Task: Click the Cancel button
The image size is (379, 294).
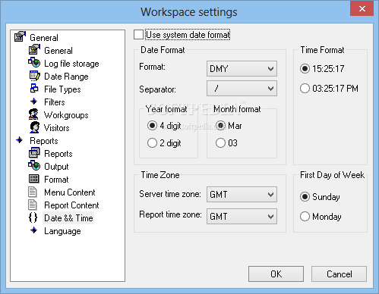Action: pyautogui.click(x=339, y=274)
